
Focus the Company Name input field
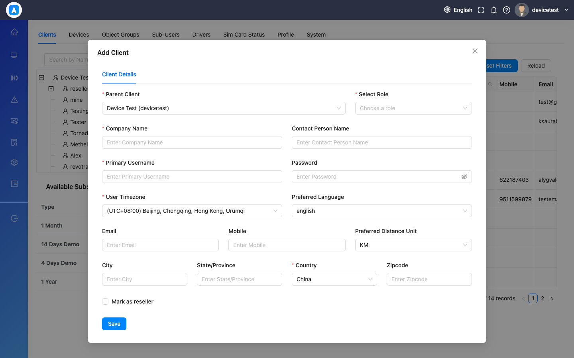192,142
